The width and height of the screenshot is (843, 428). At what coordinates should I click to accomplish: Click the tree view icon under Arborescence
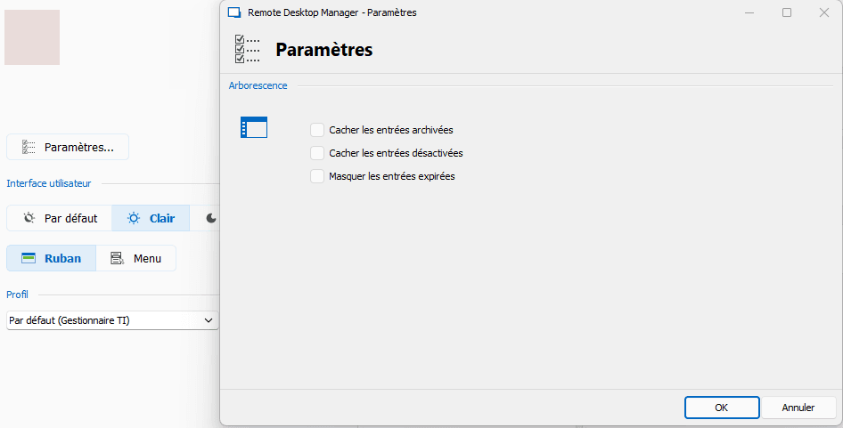254,128
